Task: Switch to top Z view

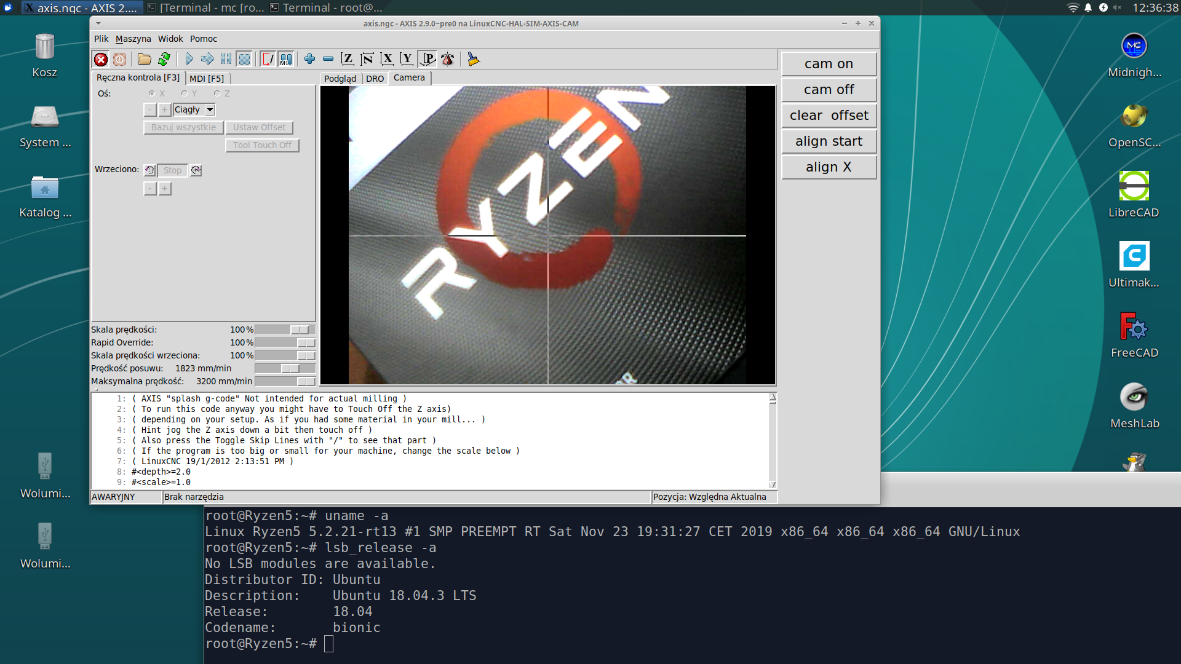Action: pos(348,59)
